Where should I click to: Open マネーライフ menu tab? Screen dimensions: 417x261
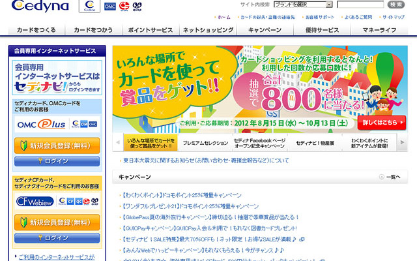click(379, 30)
